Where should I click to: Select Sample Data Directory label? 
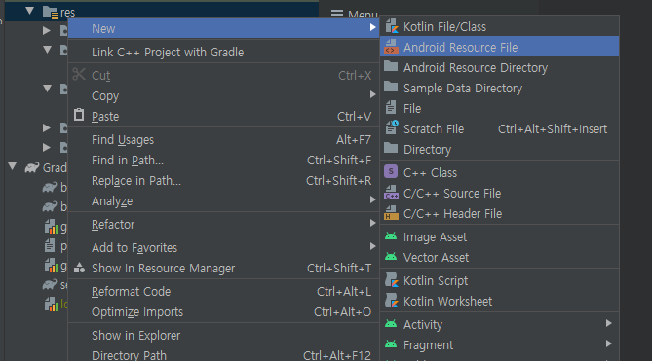click(x=463, y=88)
